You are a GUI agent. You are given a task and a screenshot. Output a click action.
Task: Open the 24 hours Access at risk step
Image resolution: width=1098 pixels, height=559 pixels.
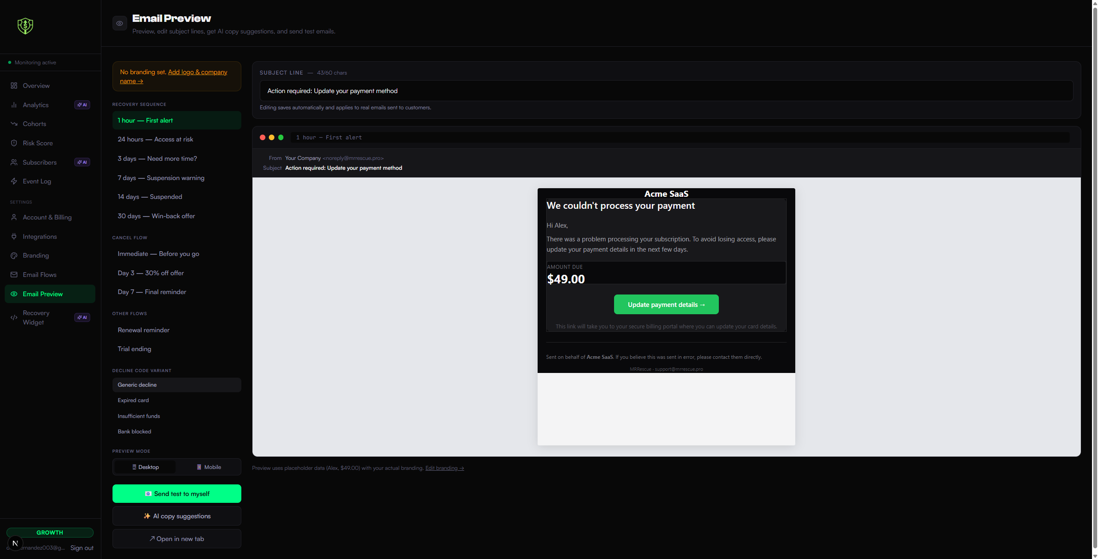pos(155,139)
